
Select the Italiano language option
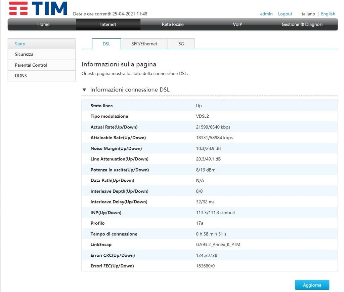coord(308,14)
